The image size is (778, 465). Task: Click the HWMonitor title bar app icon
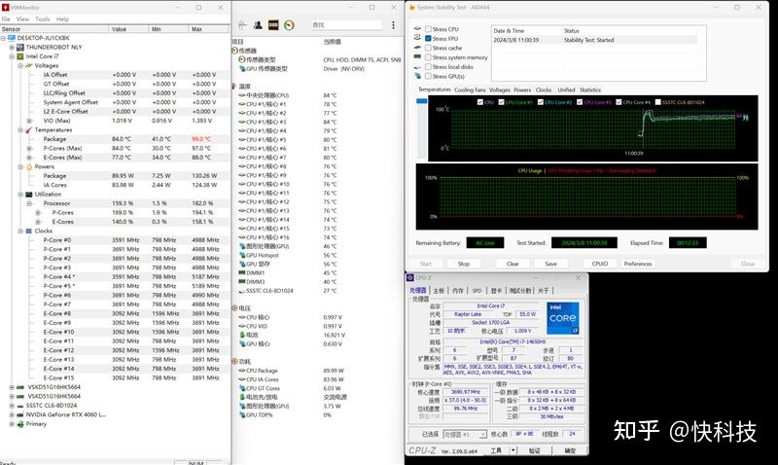point(6,8)
